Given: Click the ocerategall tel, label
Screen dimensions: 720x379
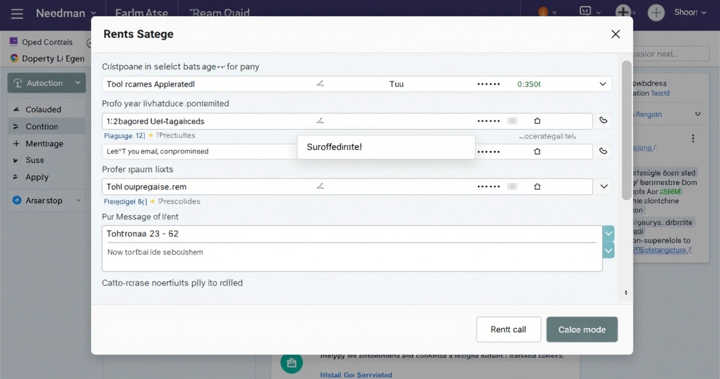Looking at the screenshot, I should point(547,136).
